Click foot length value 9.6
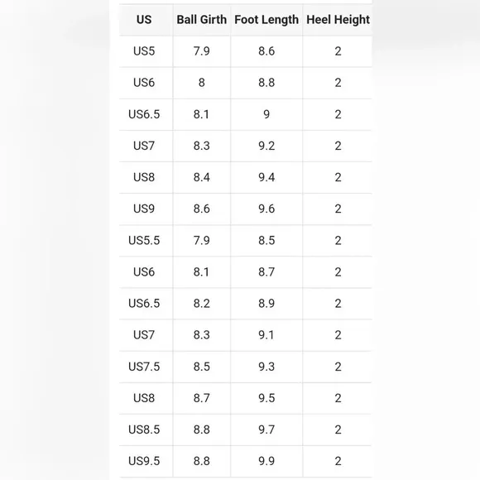Screen dimensions: 480x480 coord(266,209)
